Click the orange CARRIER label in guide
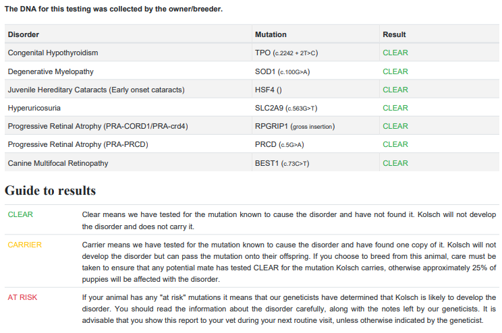This screenshot has height=333, width=502. pyautogui.click(x=24, y=245)
